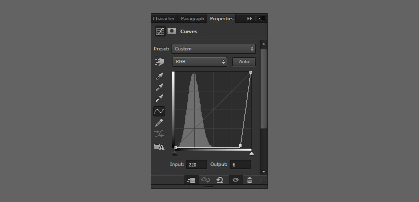Select the white point eyedropper

(x=160, y=98)
